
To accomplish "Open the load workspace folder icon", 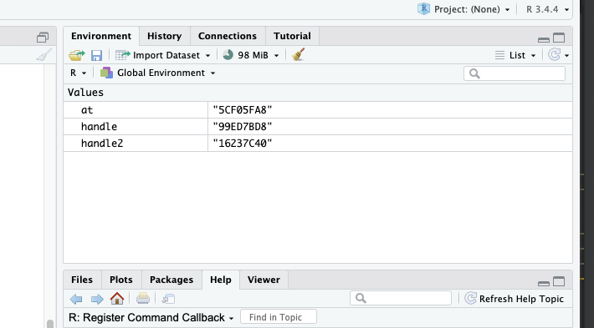I will coord(77,55).
